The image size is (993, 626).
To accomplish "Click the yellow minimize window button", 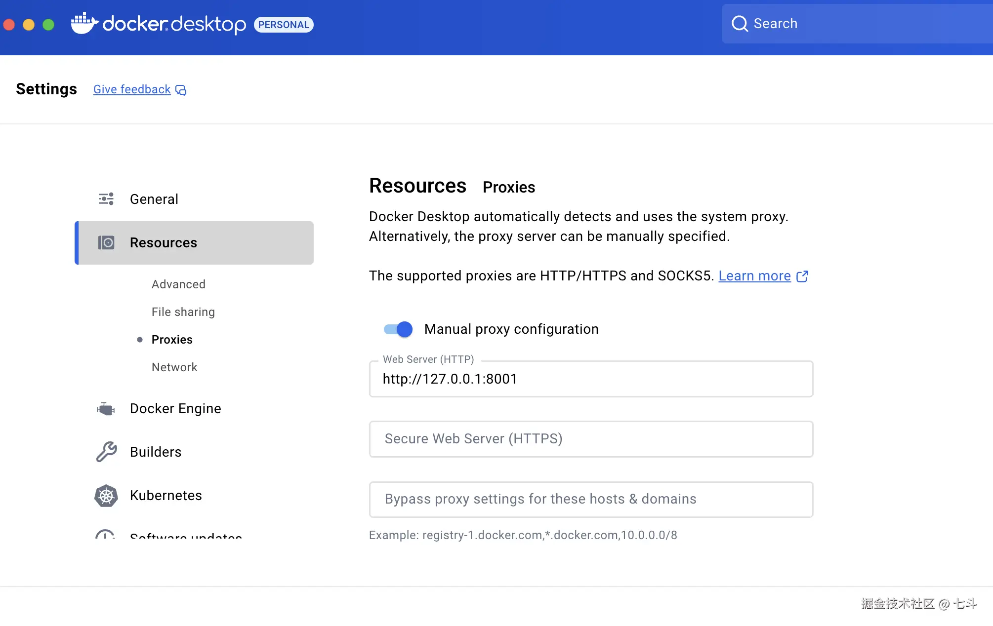I will coord(29,24).
